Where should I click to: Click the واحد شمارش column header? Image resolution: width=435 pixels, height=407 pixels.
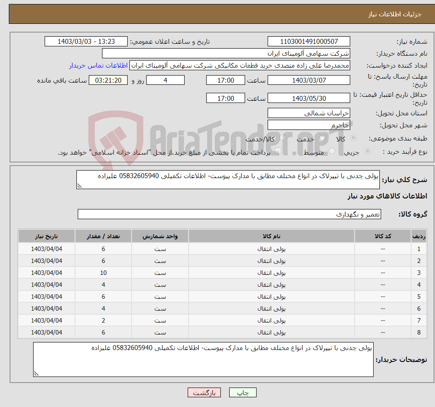(x=160, y=236)
